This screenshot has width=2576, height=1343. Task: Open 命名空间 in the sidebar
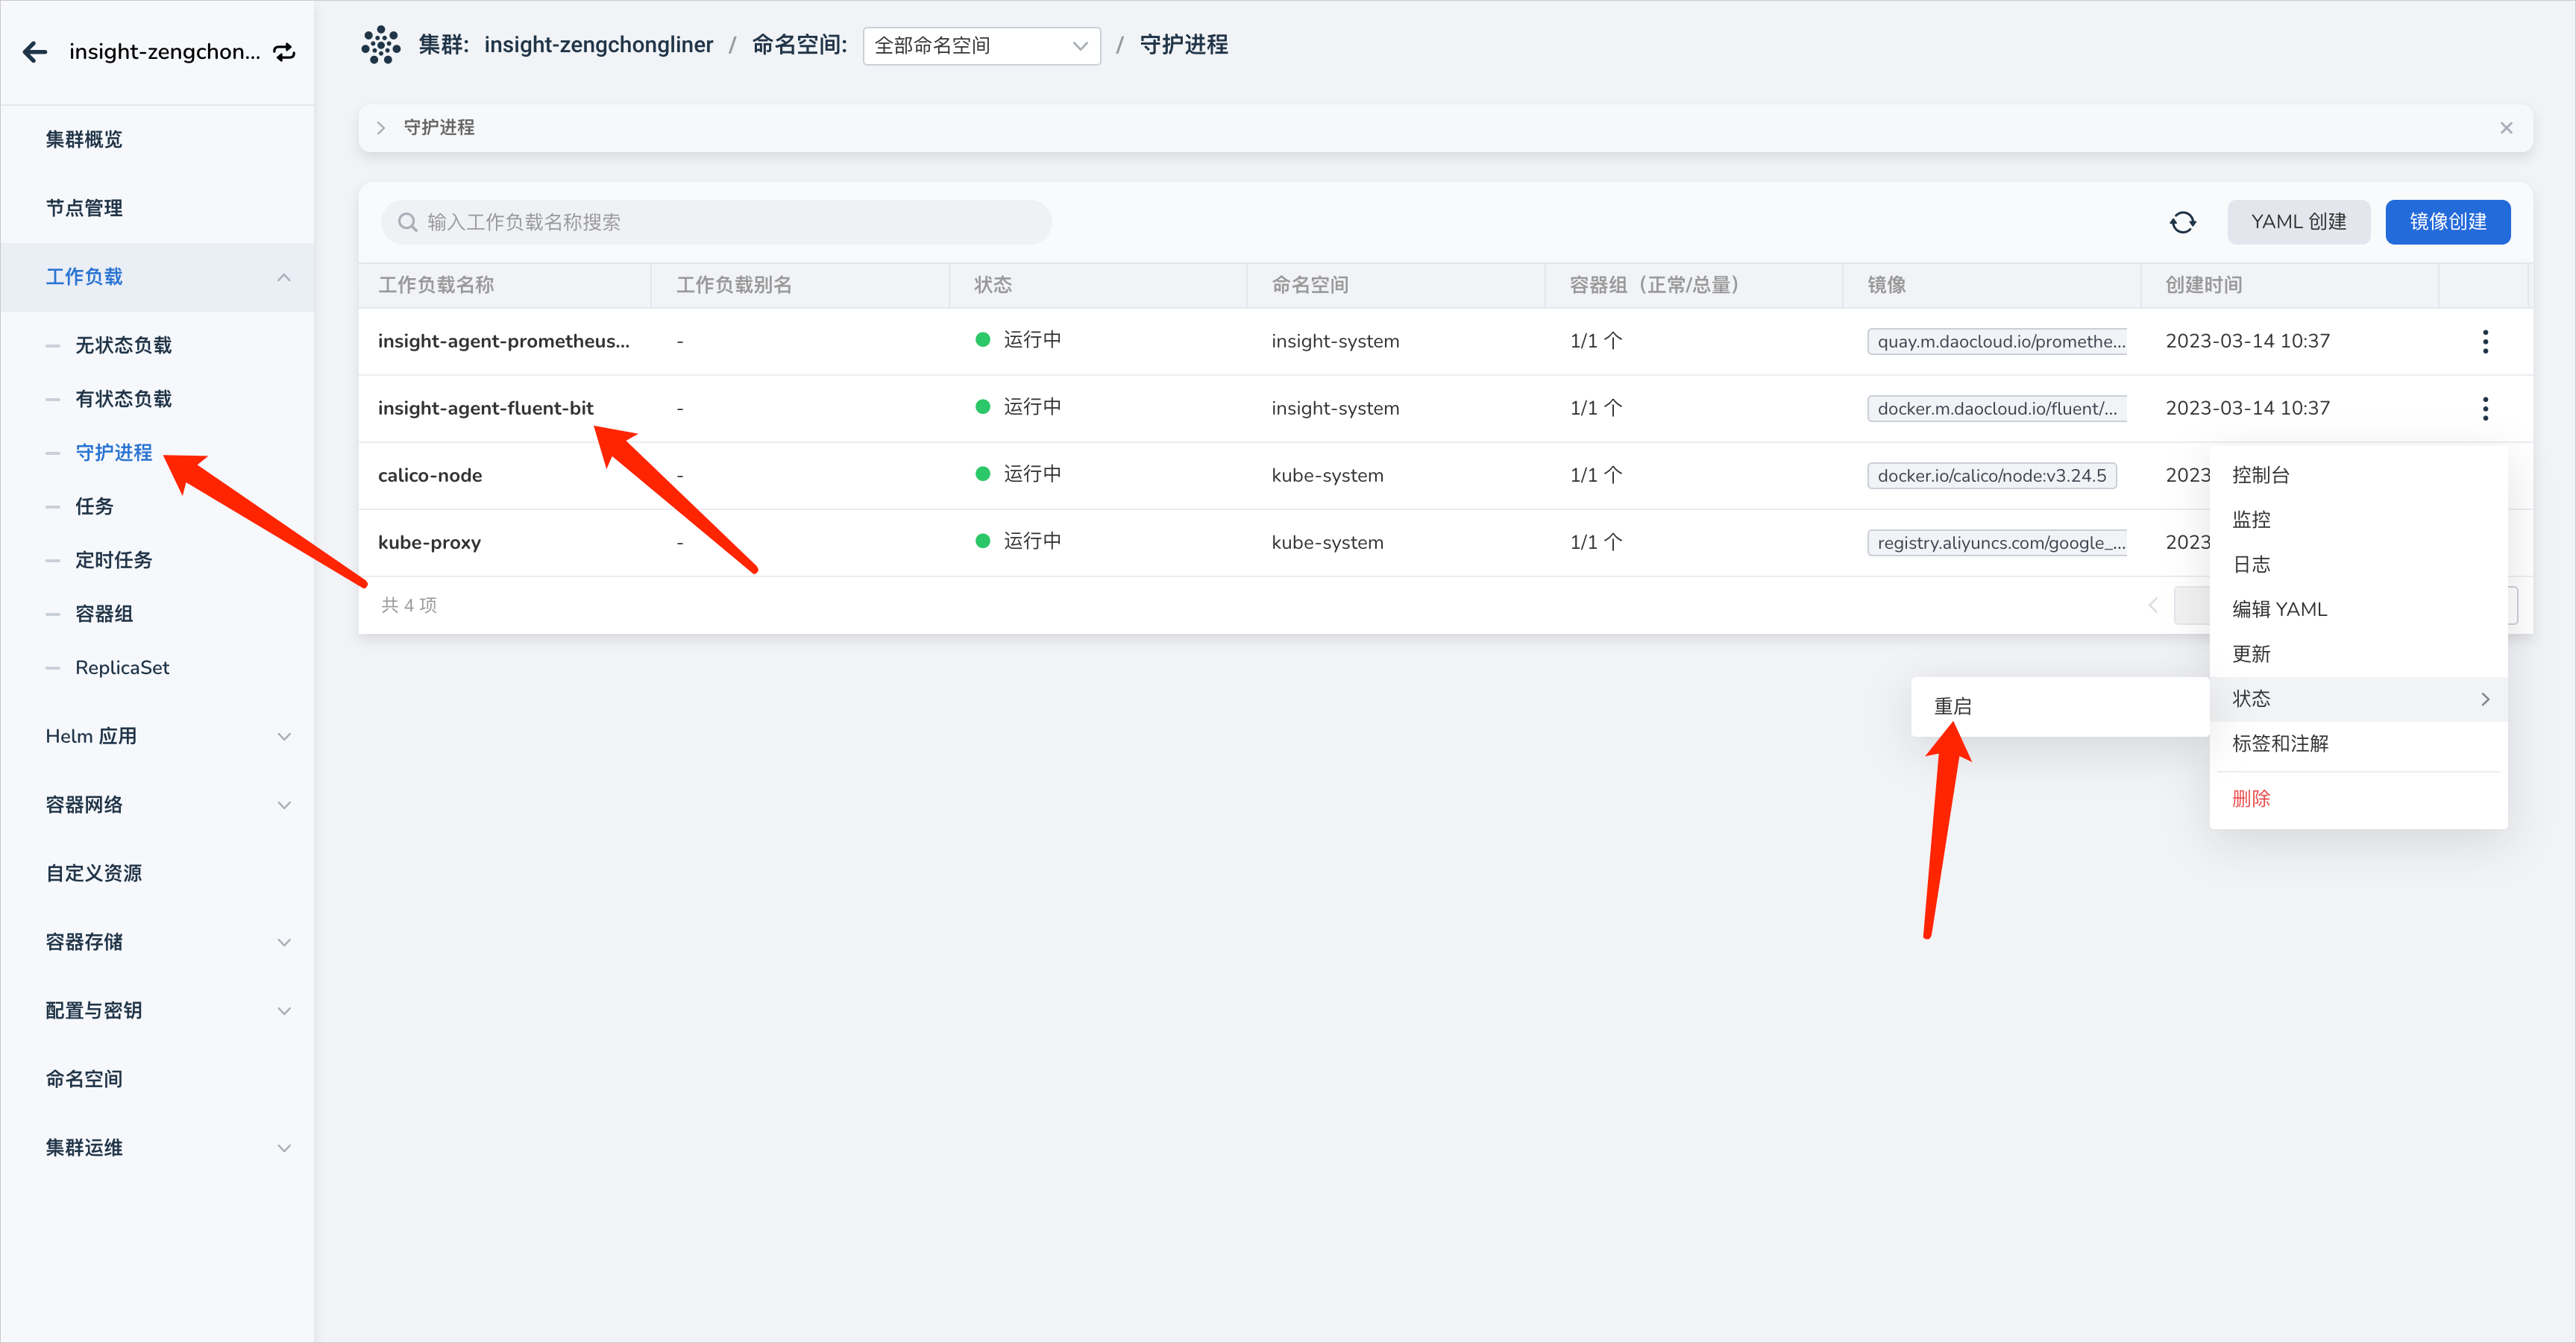pos(84,1080)
